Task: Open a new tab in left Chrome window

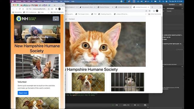Action: pyautogui.click(x=55, y=5)
